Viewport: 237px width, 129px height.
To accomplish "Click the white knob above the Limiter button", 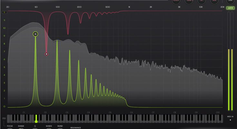I will [x=230, y=1].
